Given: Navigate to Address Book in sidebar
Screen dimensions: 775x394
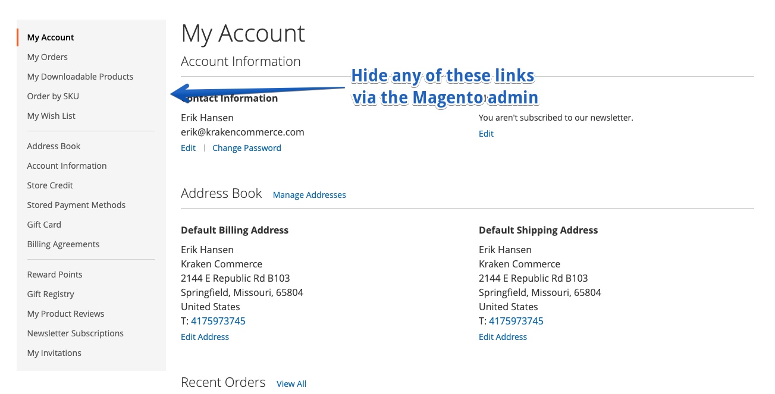Looking at the screenshot, I should (x=54, y=146).
